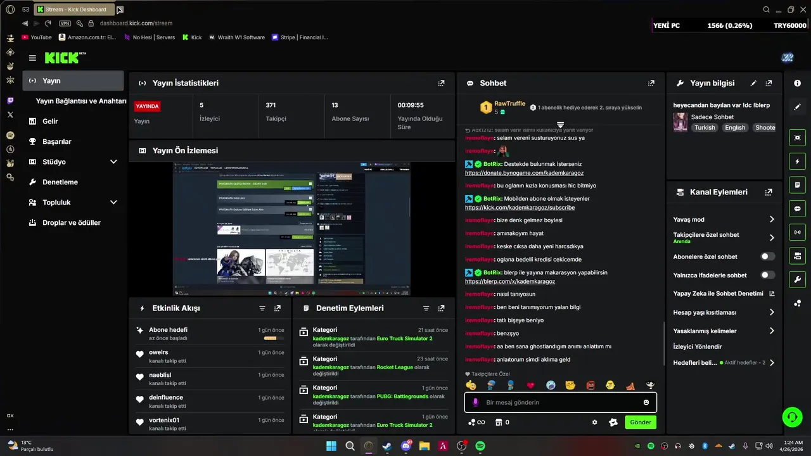Screen dimensions: 811x456
Task: Select Yayın in the sidebar
Action: pos(73,80)
